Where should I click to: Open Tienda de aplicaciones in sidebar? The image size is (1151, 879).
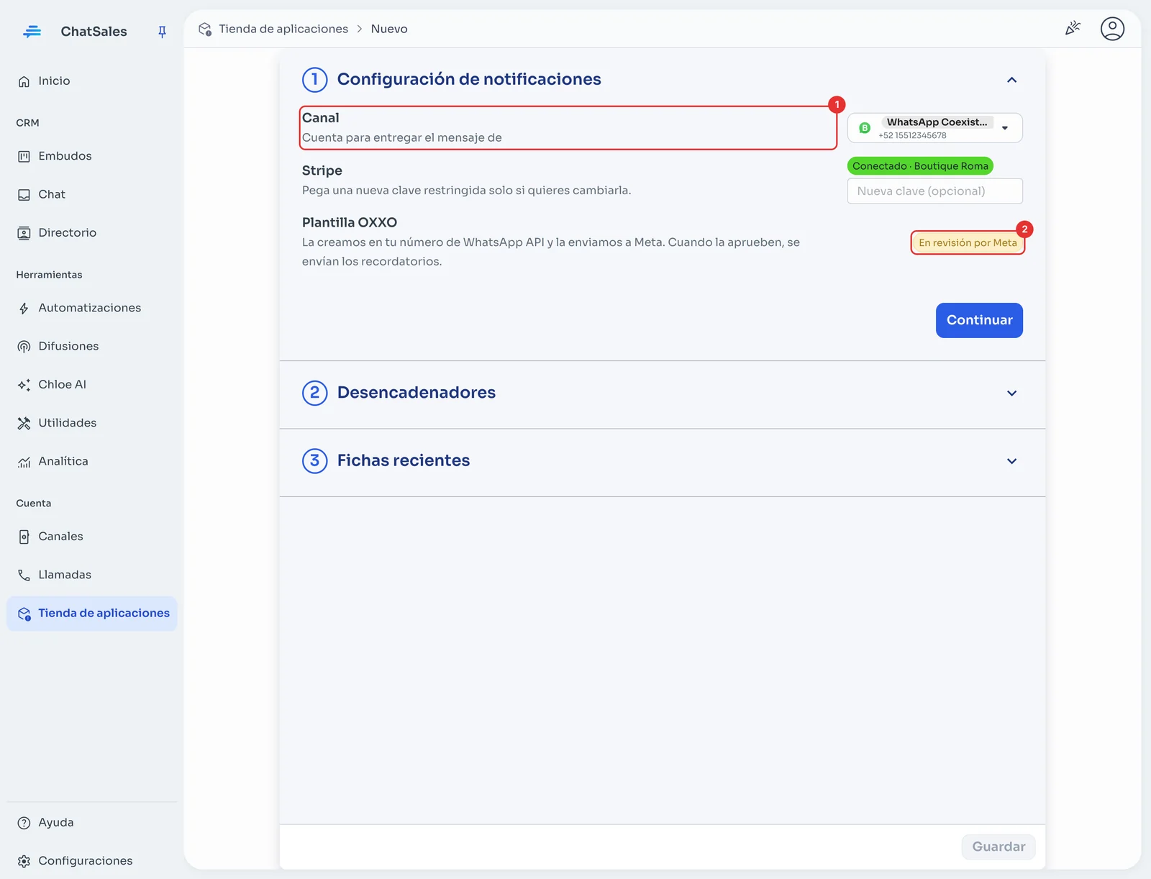[x=92, y=614]
